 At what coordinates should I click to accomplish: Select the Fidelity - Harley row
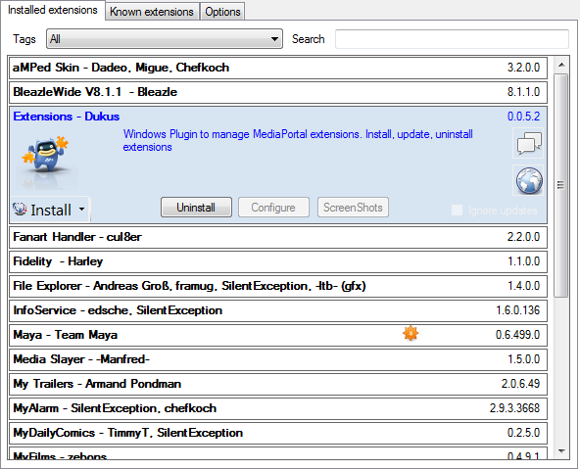click(278, 261)
